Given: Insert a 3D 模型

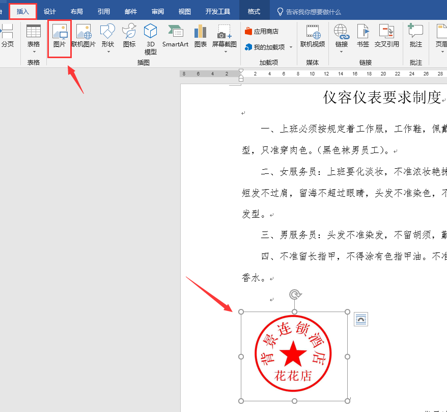Looking at the screenshot, I should (x=151, y=39).
